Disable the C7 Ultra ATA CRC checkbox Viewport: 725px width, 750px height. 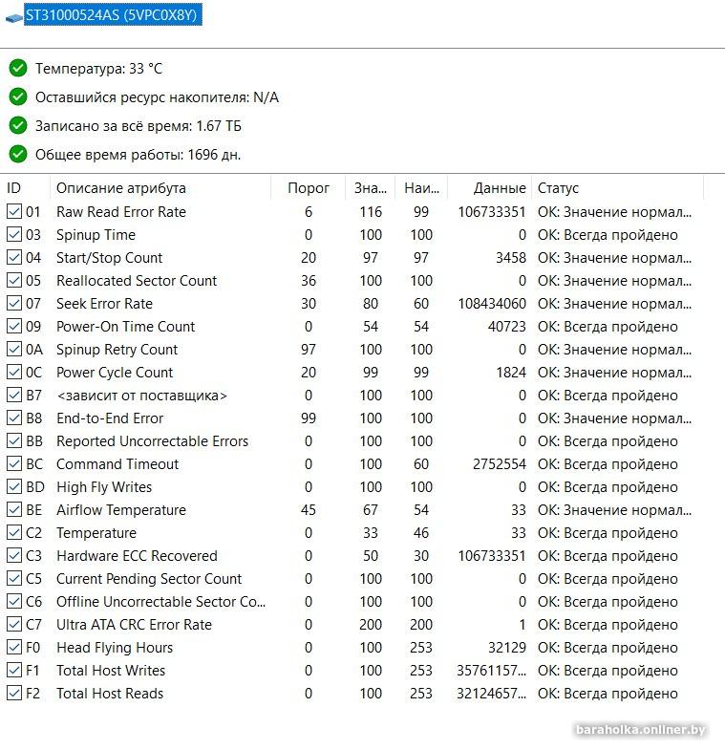point(14,625)
